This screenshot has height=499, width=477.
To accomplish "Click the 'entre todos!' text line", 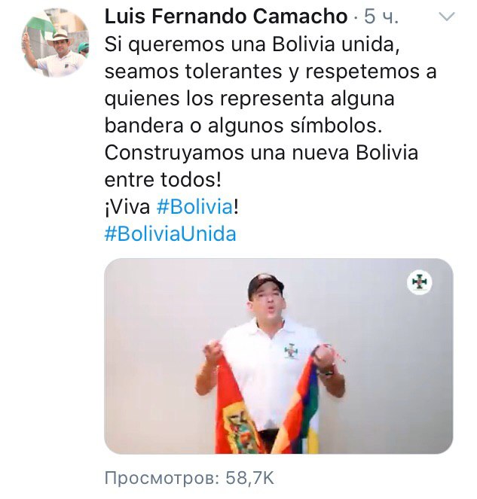I will pyautogui.click(x=163, y=180).
